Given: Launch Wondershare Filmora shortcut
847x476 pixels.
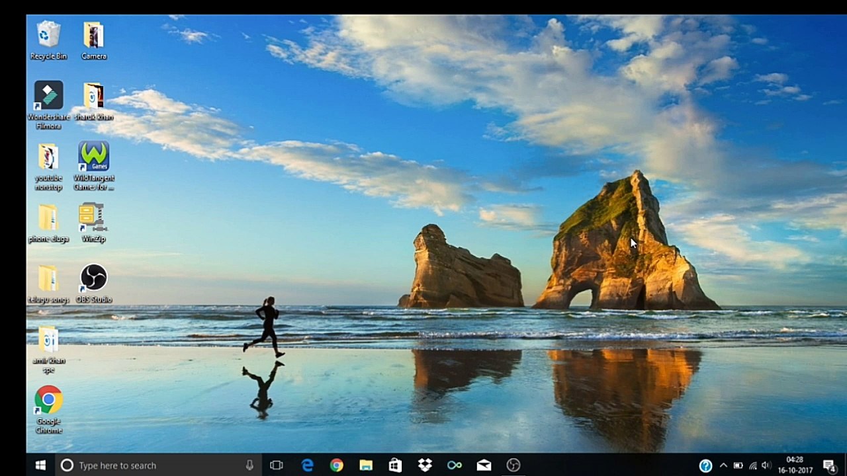Looking at the screenshot, I should (x=48, y=106).
